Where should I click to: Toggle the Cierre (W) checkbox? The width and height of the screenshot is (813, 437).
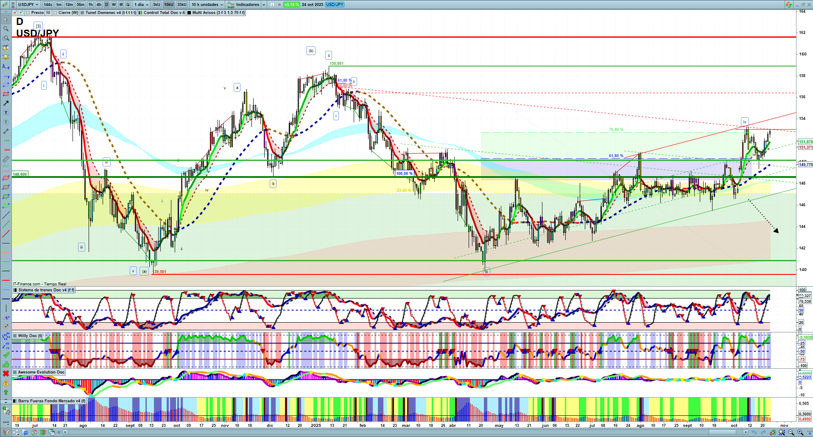point(55,13)
